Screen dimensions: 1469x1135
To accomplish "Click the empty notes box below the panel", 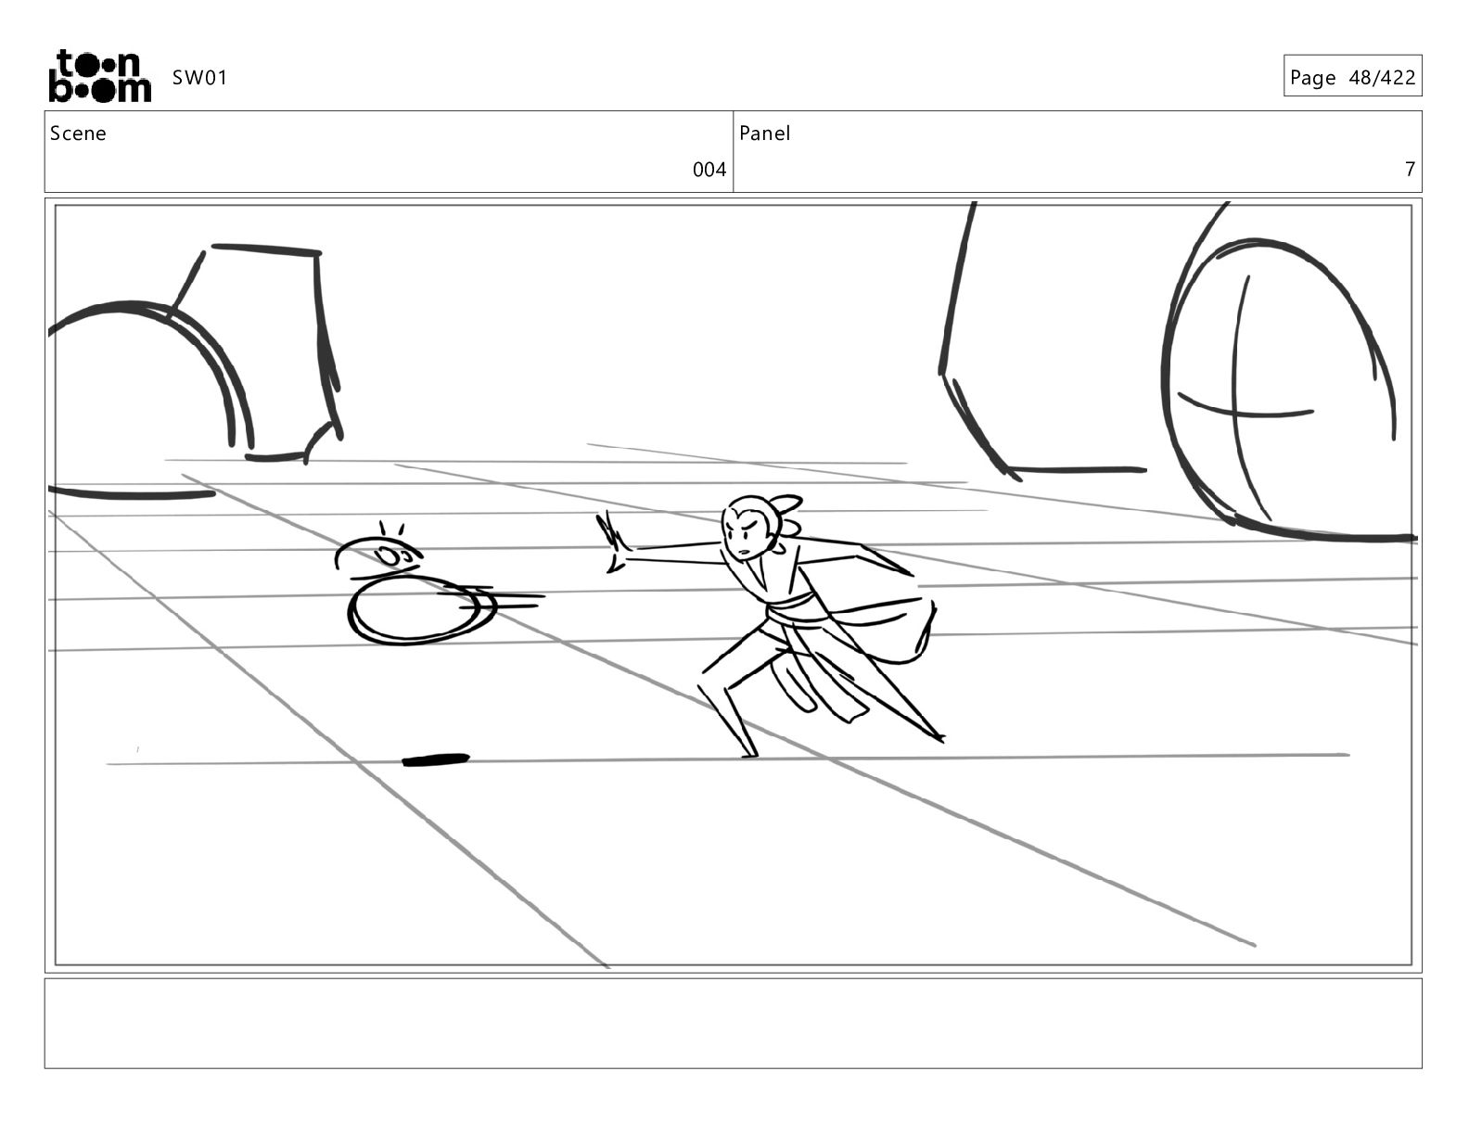I will click(x=733, y=1024).
